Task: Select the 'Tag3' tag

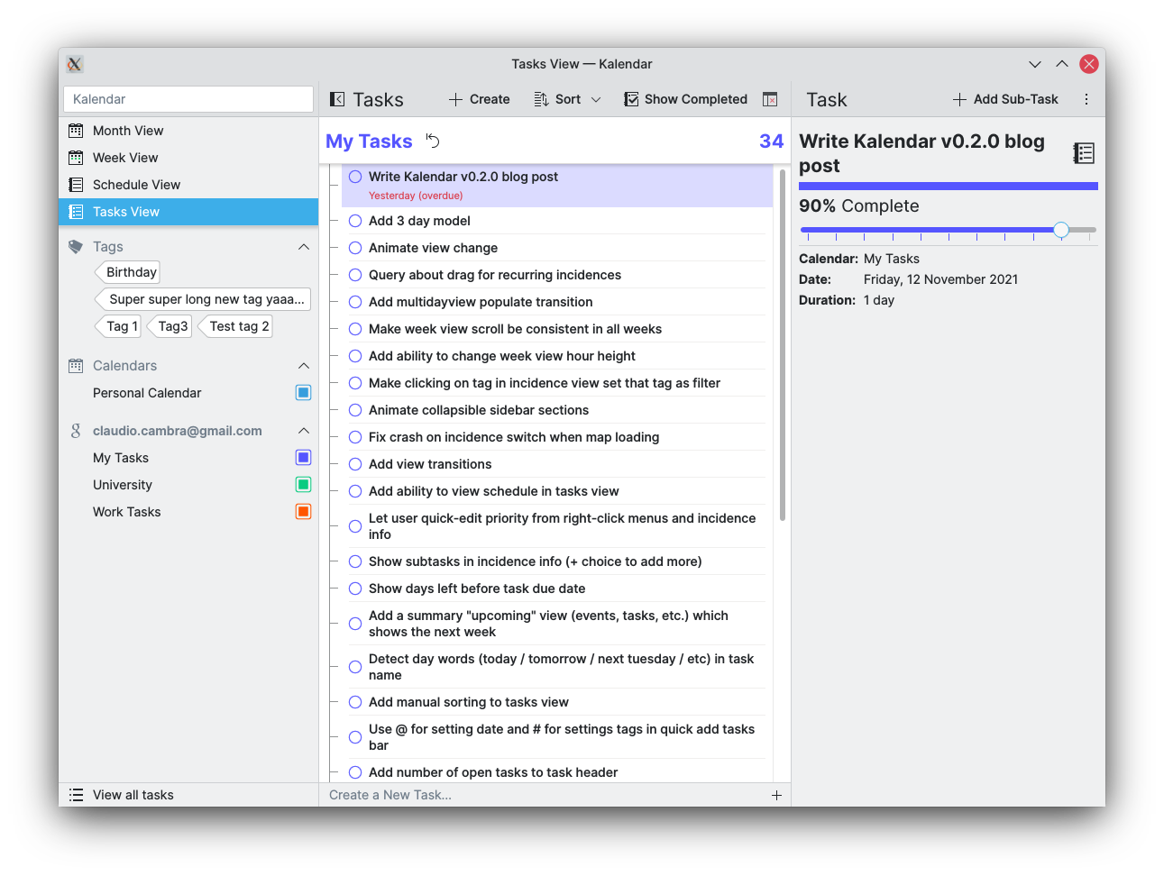Action: (170, 326)
